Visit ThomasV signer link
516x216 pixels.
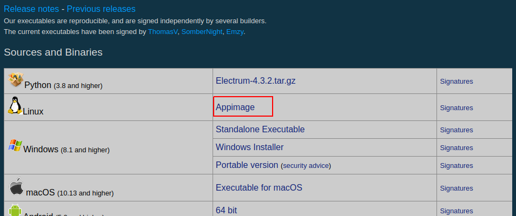tap(163, 32)
